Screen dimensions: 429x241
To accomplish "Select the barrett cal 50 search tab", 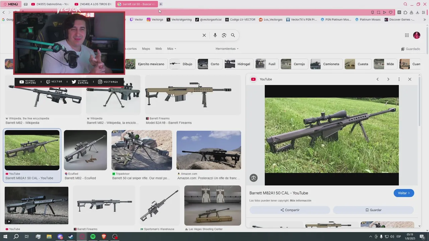I will [x=136, y=4].
